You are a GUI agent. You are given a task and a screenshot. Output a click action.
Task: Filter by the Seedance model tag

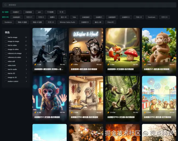pos(8,22)
